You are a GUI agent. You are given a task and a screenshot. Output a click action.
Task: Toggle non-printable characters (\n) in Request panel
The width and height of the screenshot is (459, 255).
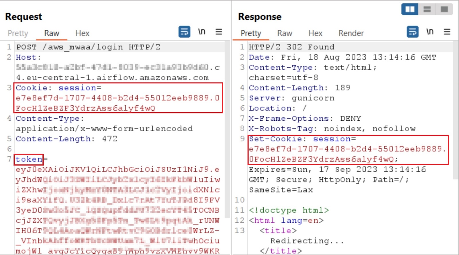point(202,32)
